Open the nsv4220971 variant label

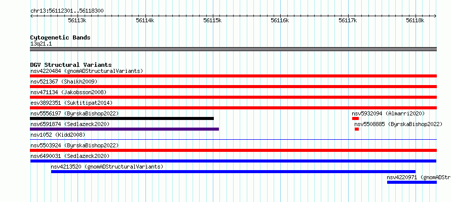[x=419, y=177]
